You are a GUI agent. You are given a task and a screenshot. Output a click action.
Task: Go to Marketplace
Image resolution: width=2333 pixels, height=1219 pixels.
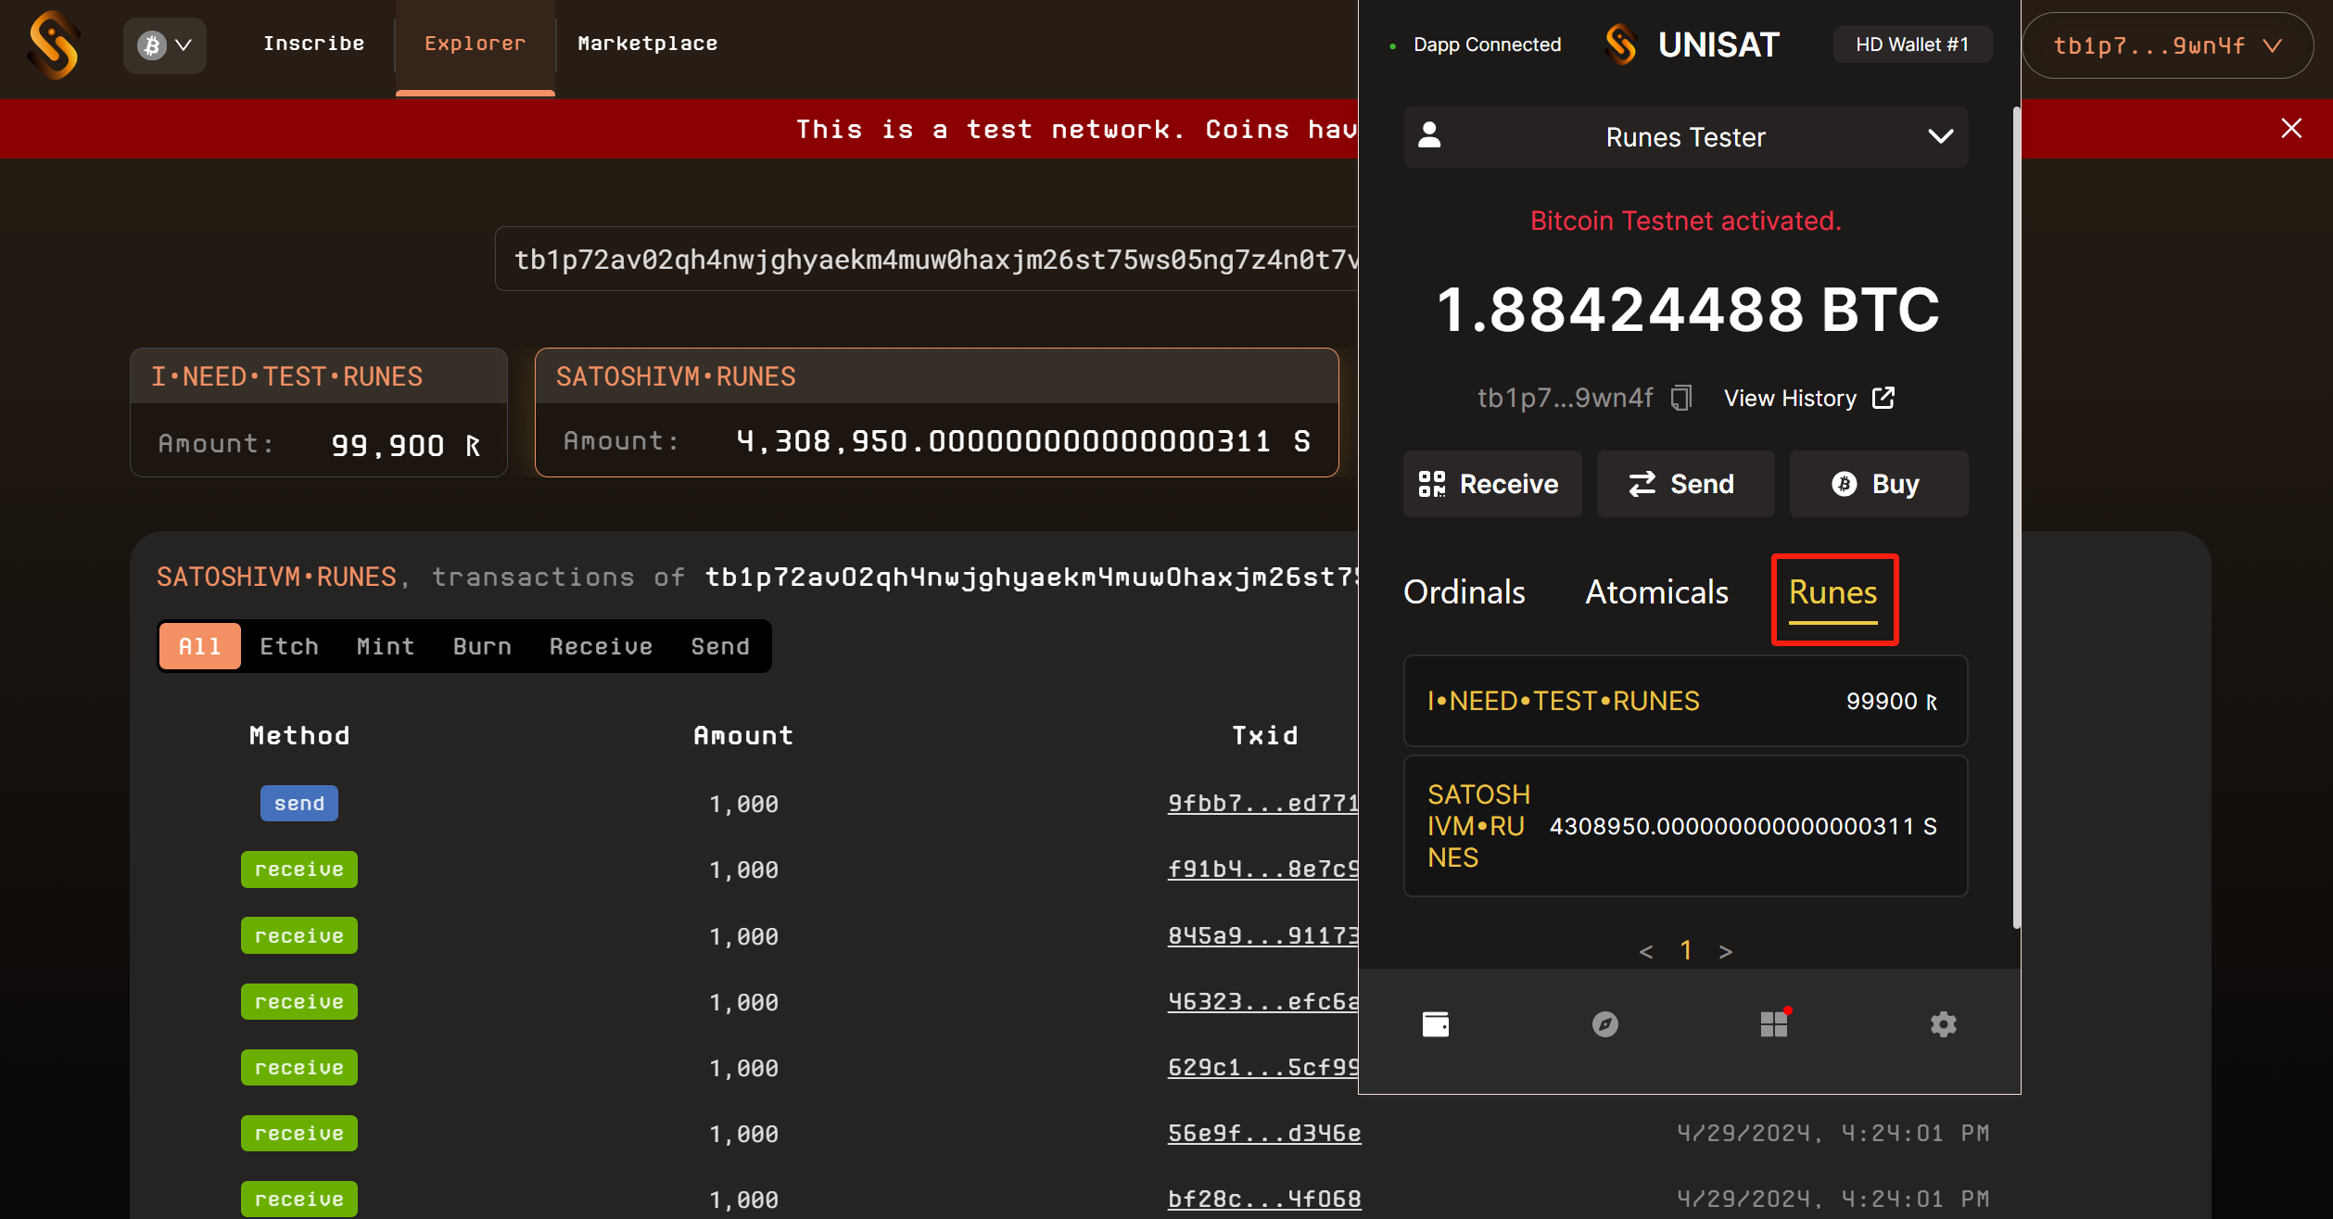647,44
